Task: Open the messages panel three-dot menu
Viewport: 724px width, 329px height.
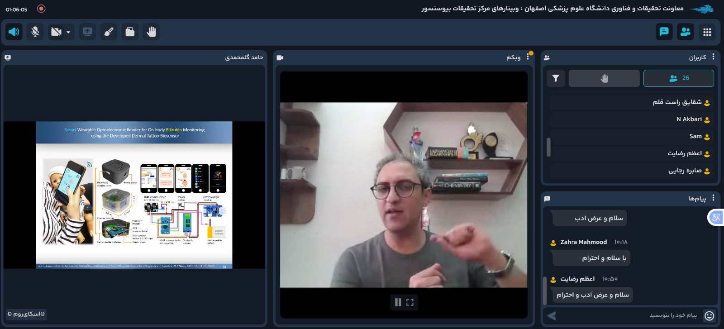Action: coord(714,198)
